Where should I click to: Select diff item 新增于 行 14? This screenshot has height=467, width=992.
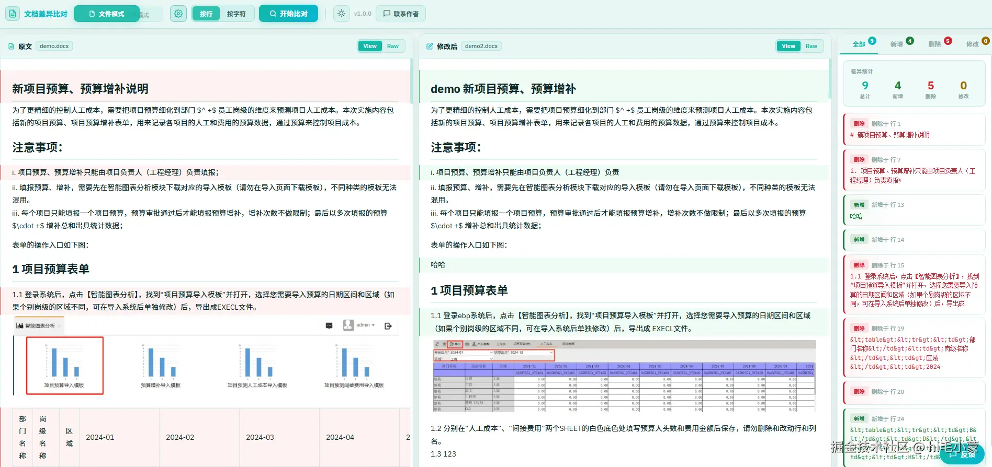point(915,240)
